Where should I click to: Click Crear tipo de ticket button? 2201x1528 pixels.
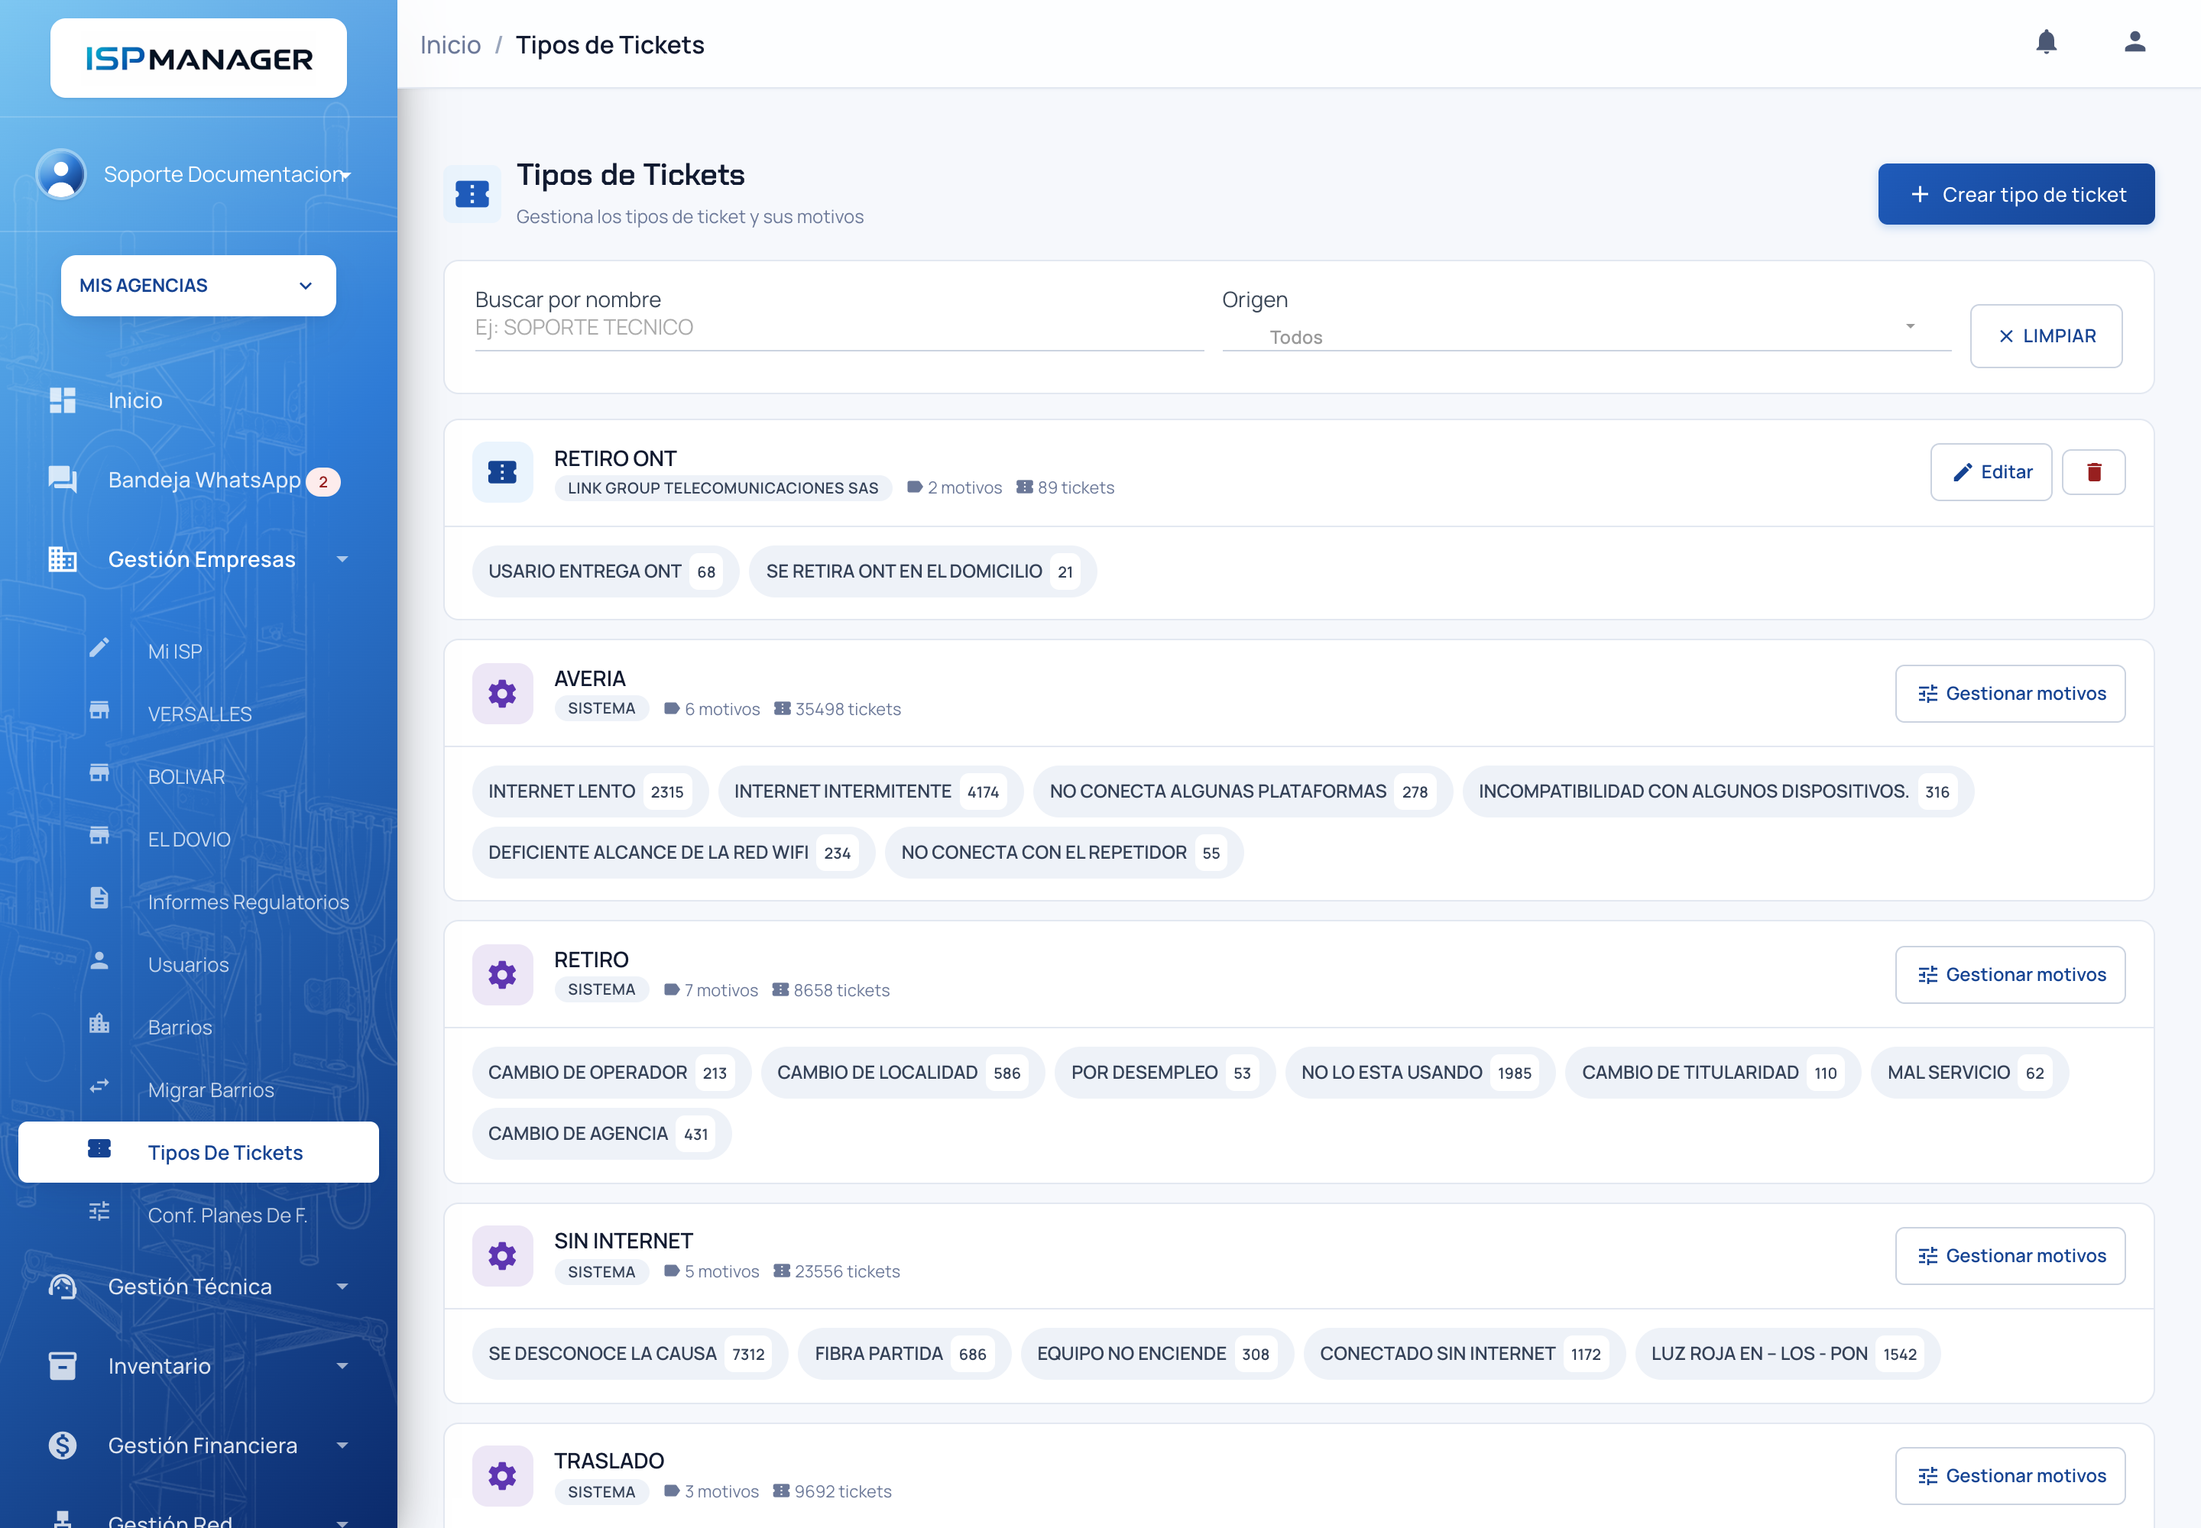coord(2016,194)
